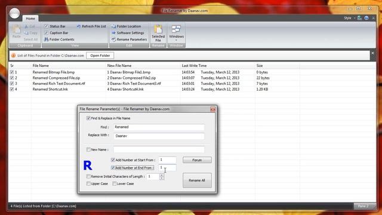Viewport: 382px width, 215px height.
Task: Click the Replace With text field
Action: (159, 136)
